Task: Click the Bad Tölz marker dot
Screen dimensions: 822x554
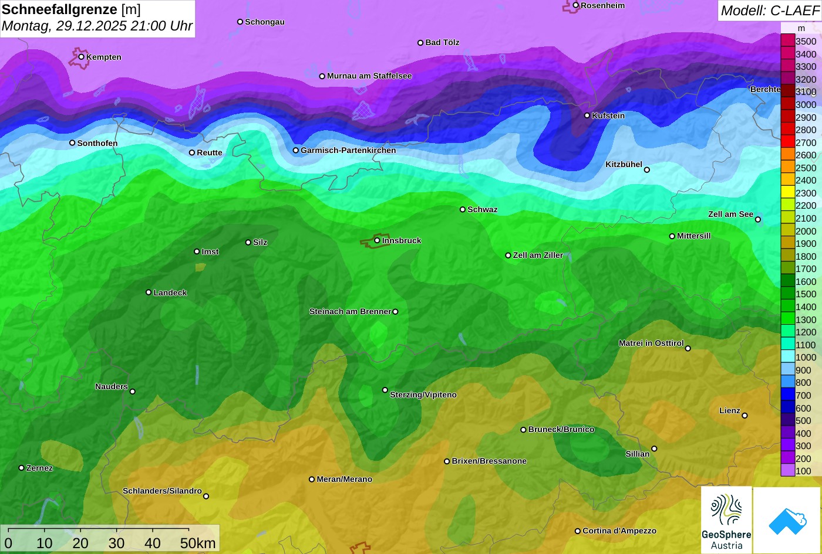Action: (x=420, y=43)
